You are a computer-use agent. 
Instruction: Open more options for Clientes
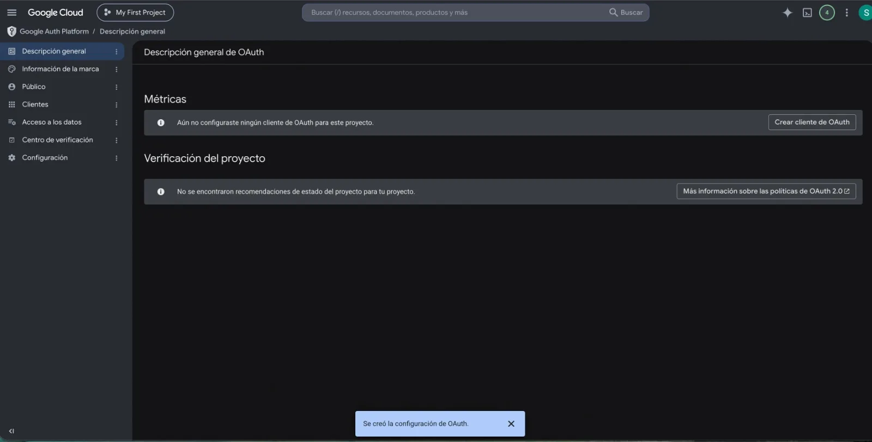116,105
